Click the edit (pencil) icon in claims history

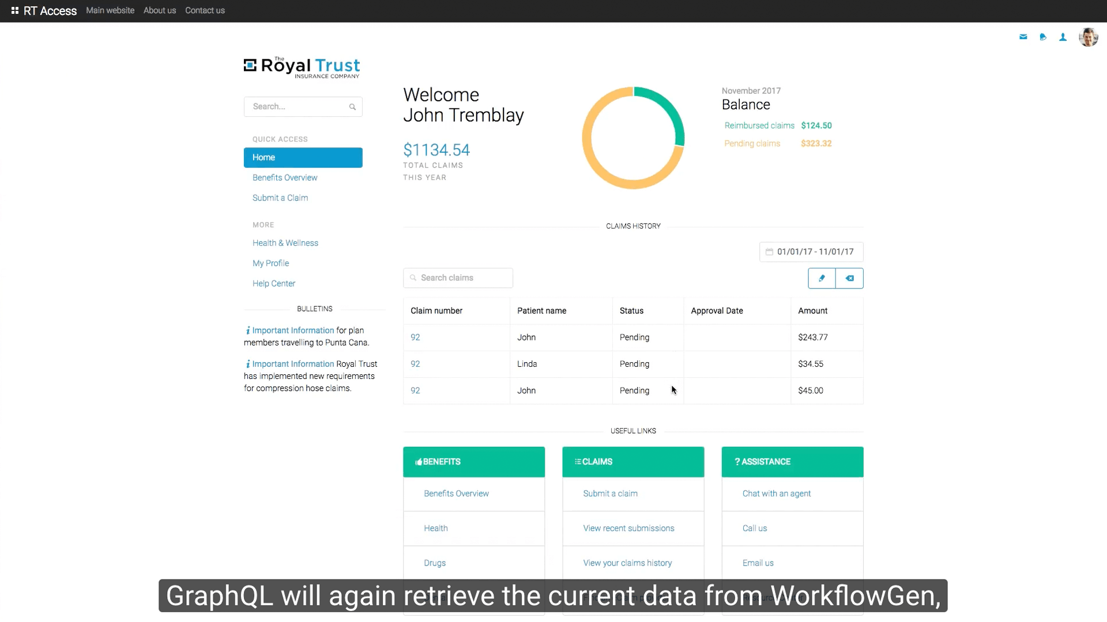(x=822, y=278)
